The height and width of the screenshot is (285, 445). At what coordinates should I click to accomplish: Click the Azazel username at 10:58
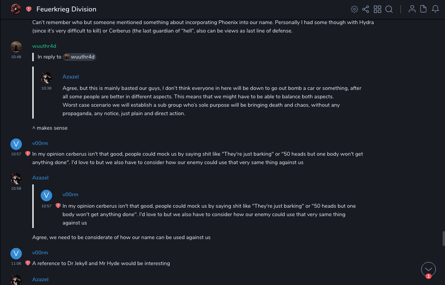tap(40, 178)
